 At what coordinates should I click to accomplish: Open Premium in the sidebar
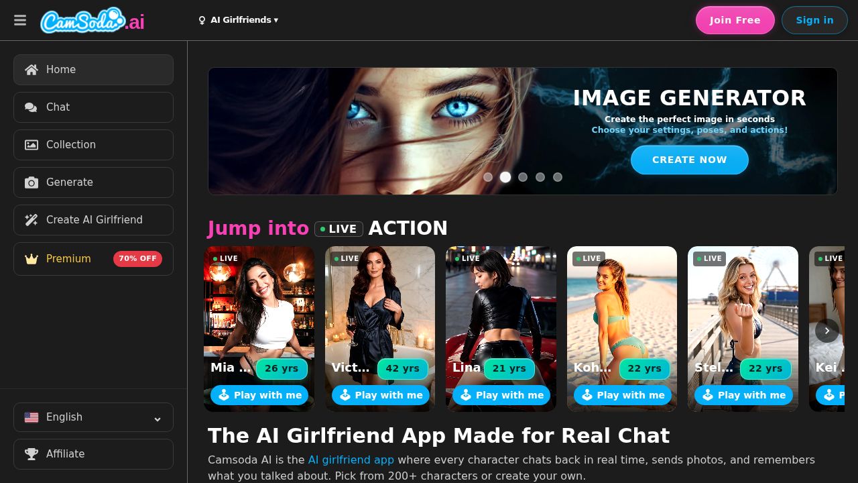coord(93,259)
